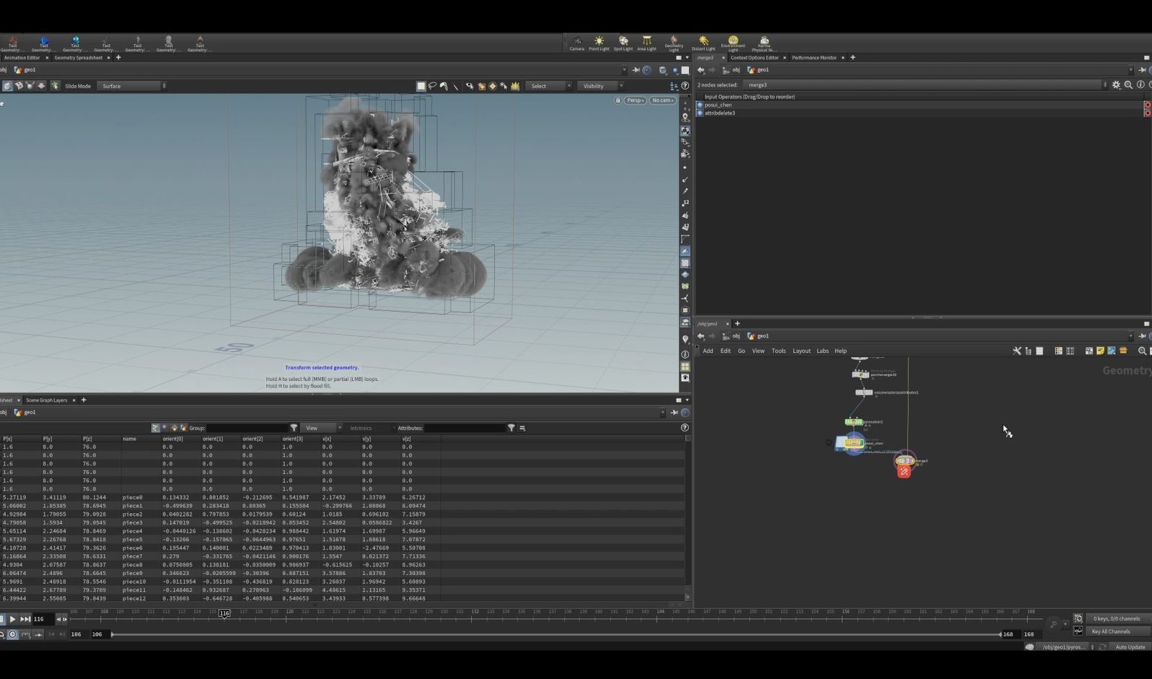Viewport: 1152px width, 679px height.
Task: Switch network editor to tree view icon
Action: (x=1028, y=351)
